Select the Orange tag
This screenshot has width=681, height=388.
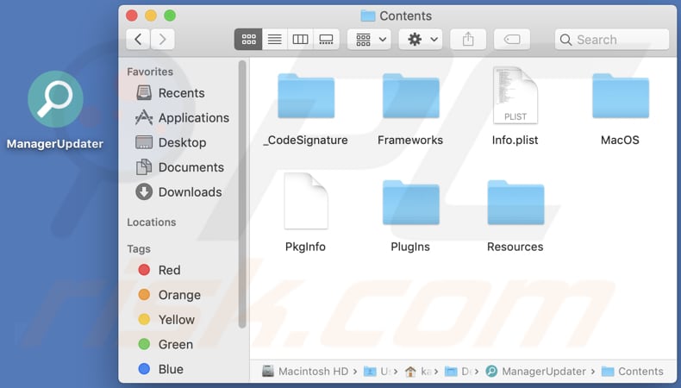(169, 295)
